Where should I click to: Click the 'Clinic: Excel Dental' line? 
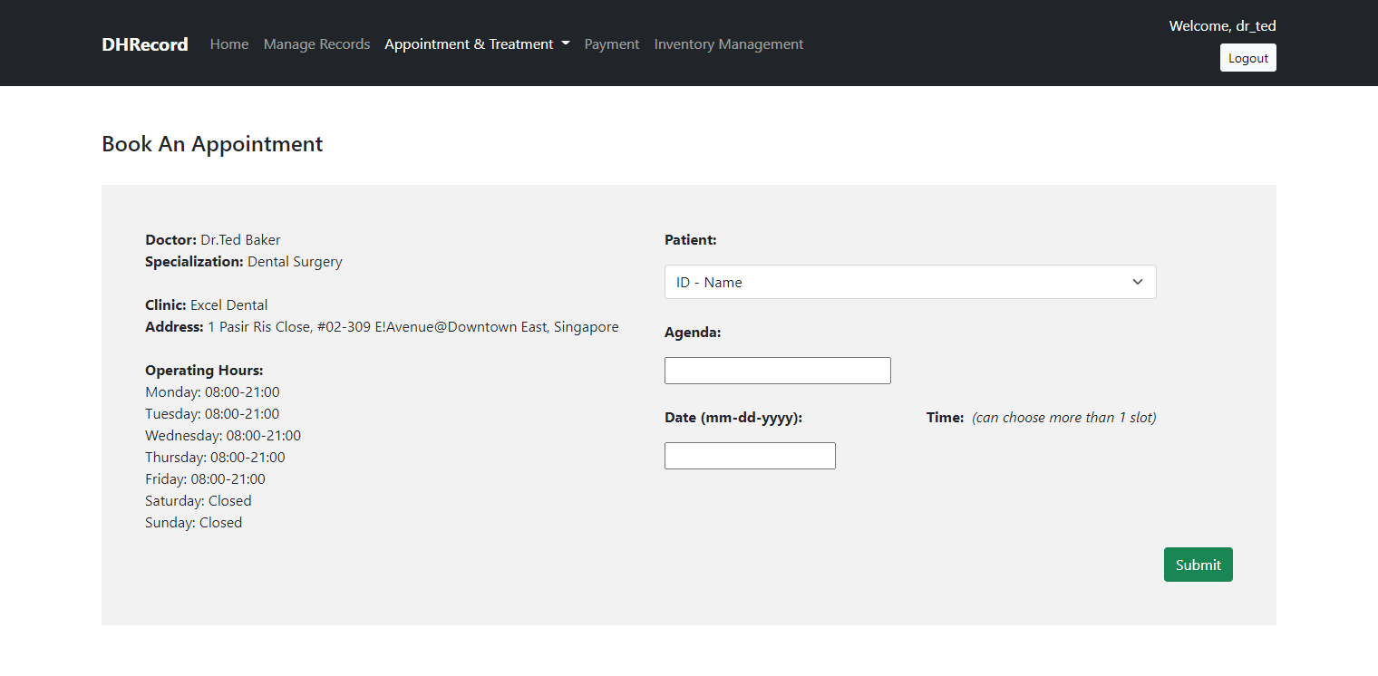click(x=207, y=305)
